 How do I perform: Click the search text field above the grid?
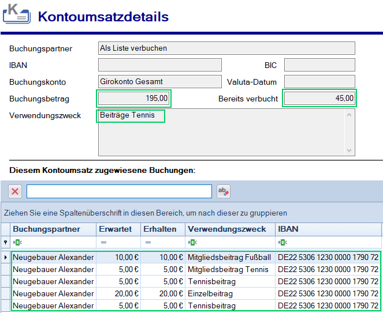[119, 191]
